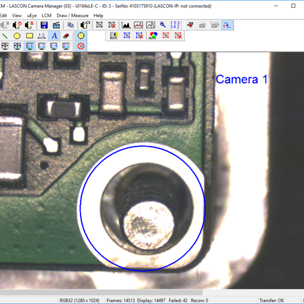Click the grayed trigger snapshot icon

point(215,25)
